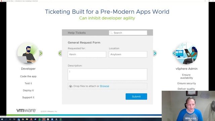Open Outlook from the taskbar
Viewport: 215px width, 121px height.
pos(18,119)
